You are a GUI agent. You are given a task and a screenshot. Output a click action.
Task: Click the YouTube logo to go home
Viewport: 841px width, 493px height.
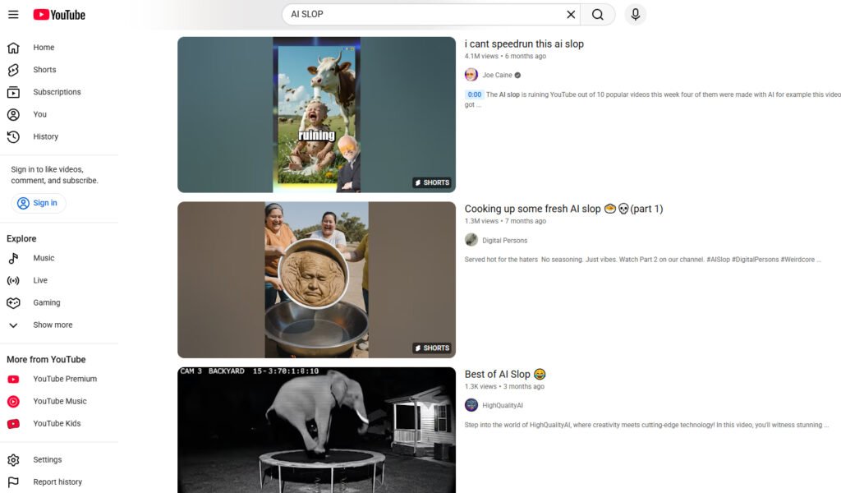[57, 14]
